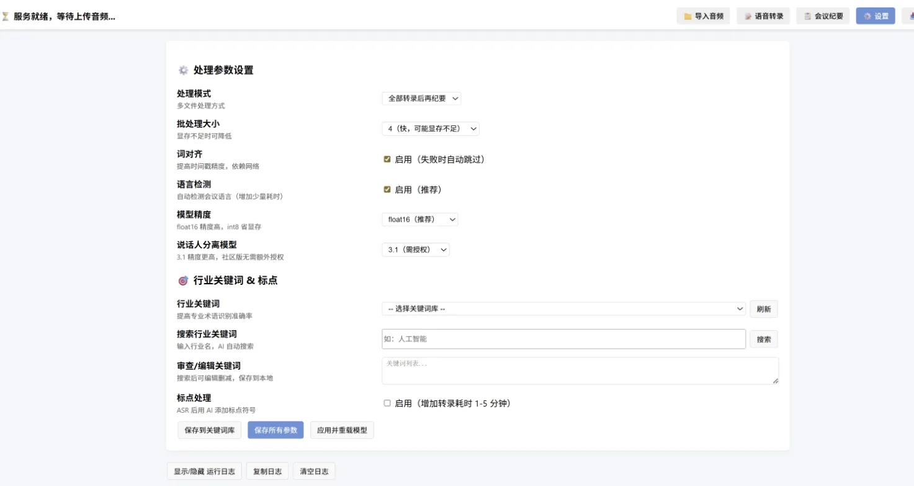Expand the 选择关键词库 dropdown
The width and height of the screenshot is (914, 486).
pos(564,308)
